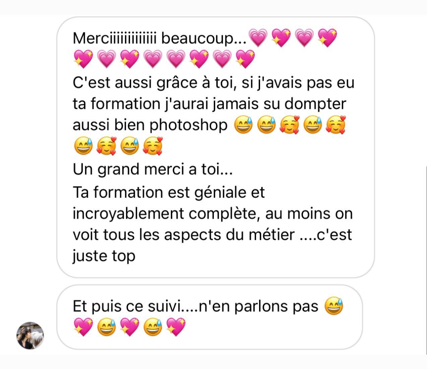Select the "Et puis ce suivi....n'en parlons pas" message
The height and width of the screenshot is (369, 427).
tap(195, 307)
